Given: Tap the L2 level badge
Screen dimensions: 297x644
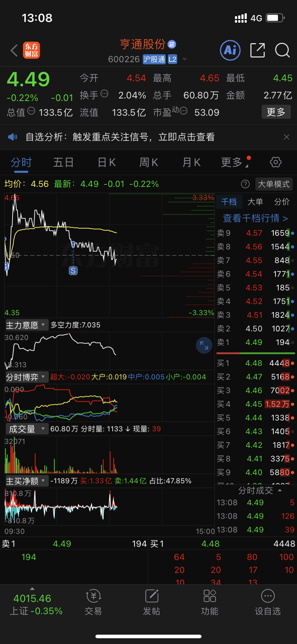Looking at the screenshot, I should 173,59.
